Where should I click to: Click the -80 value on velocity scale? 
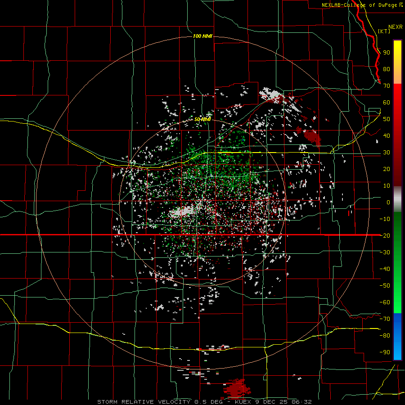[385, 336]
